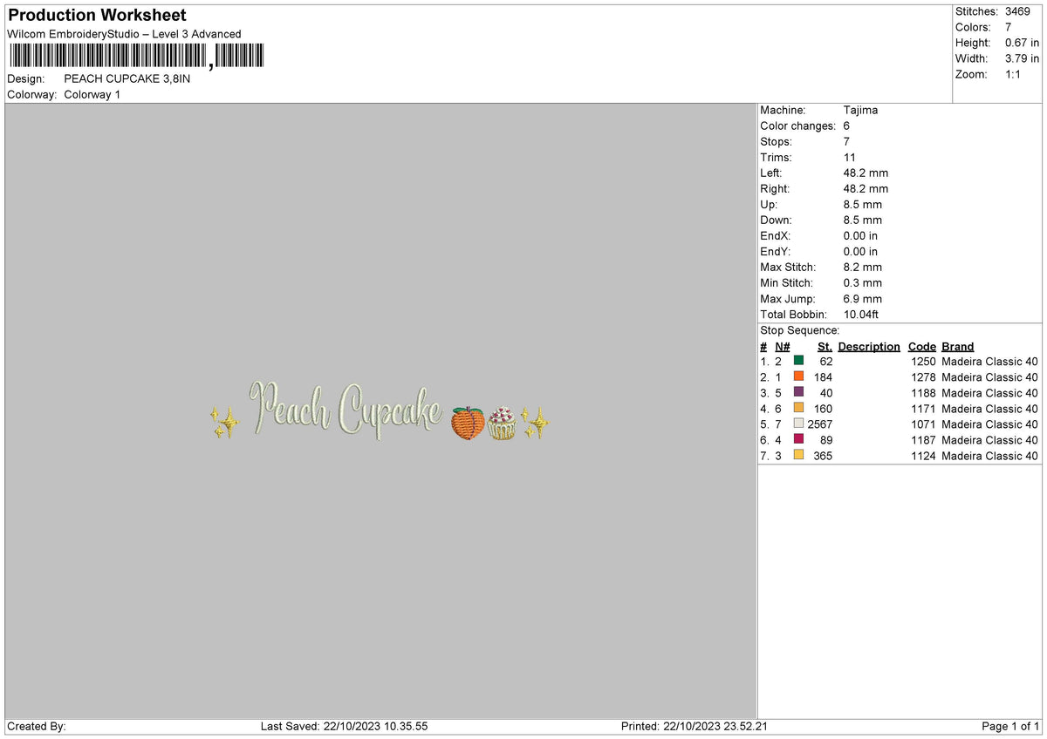Click the Production Worksheet title
Image resolution: width=1047 pixels, height=739 pixels.
click(x=97, y=16)
